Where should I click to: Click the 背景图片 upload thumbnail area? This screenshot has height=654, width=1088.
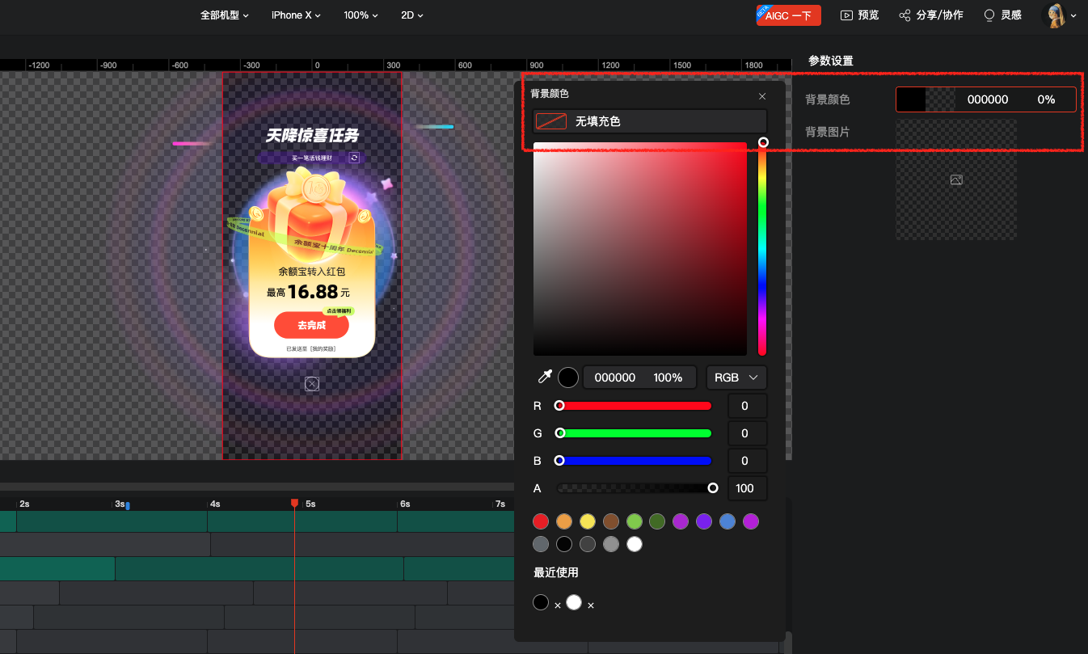(x=956, y=179)
